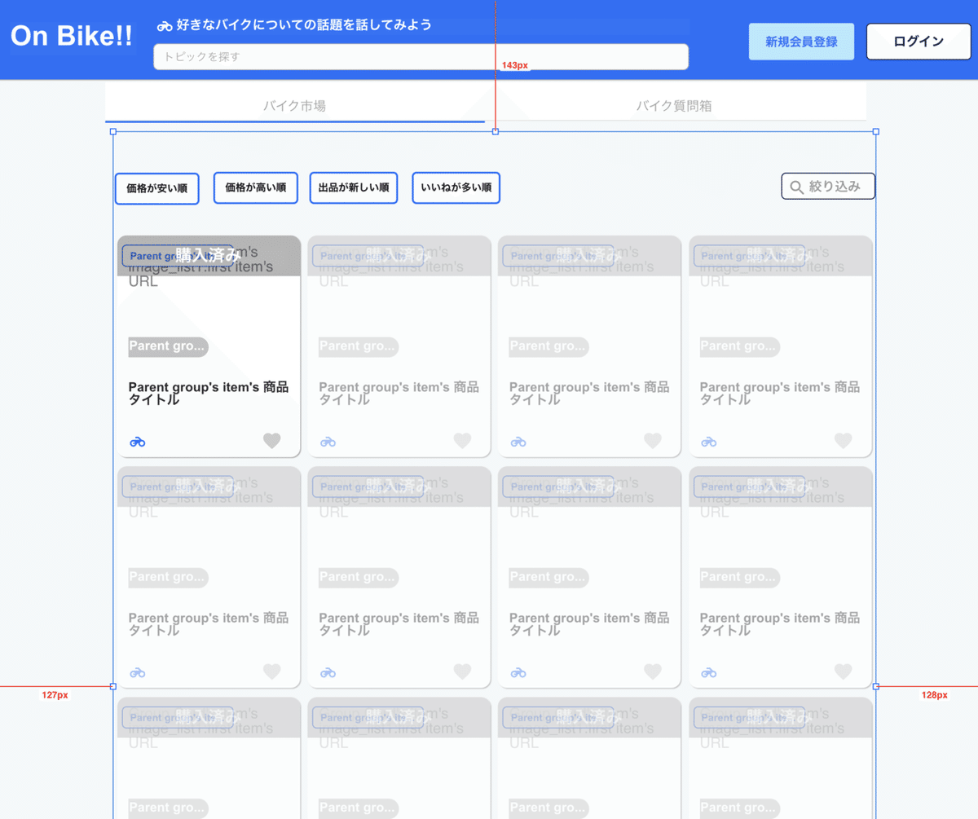The height and width of the screenshot is (819, 978).
Task: Focus the トピックを探す search field
Action: 421,57
